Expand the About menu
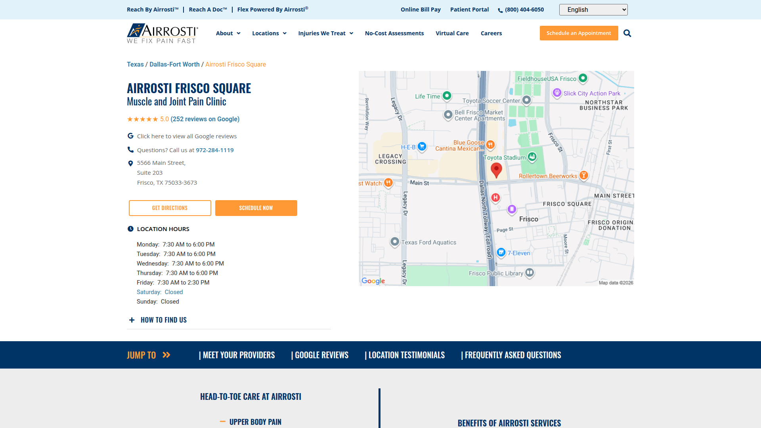 (228, 33)
